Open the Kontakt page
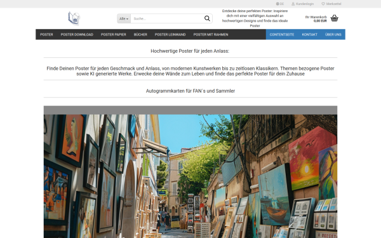The width and height of the screenshot is (381, 238). coord(310,34)
